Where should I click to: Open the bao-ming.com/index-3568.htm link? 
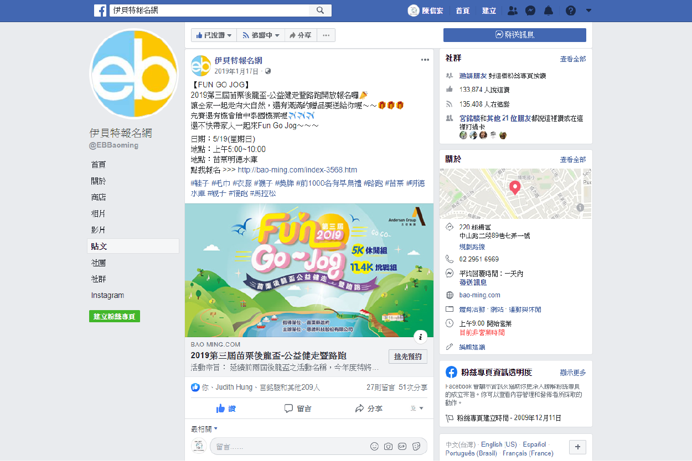297,170
